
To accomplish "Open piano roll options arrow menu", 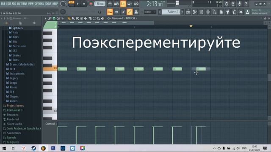I will (x=46, y=19).
